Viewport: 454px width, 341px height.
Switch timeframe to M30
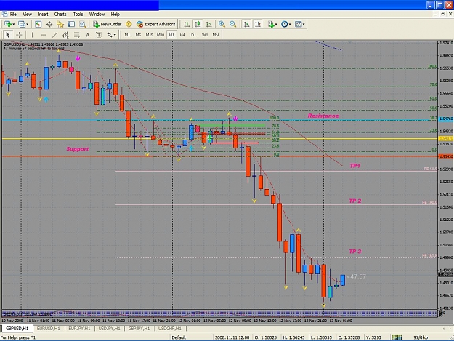[x=161, y=35]
